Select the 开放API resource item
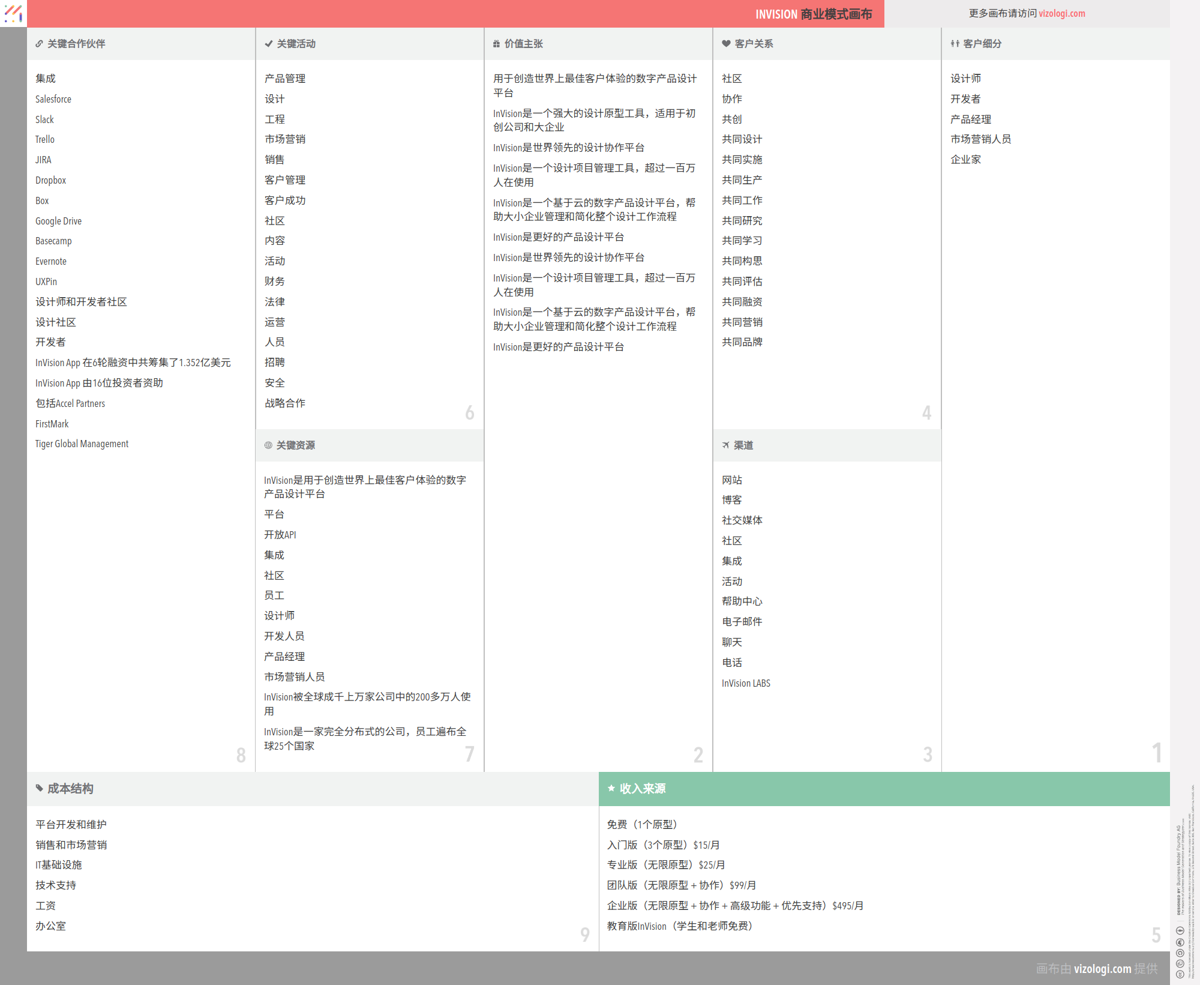The image size is (1200, 985). pyautogui.click(x=280, y=535)
